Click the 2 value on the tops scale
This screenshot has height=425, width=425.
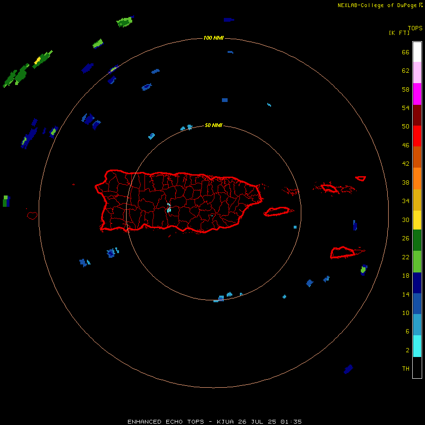click(x=408, y=350)
